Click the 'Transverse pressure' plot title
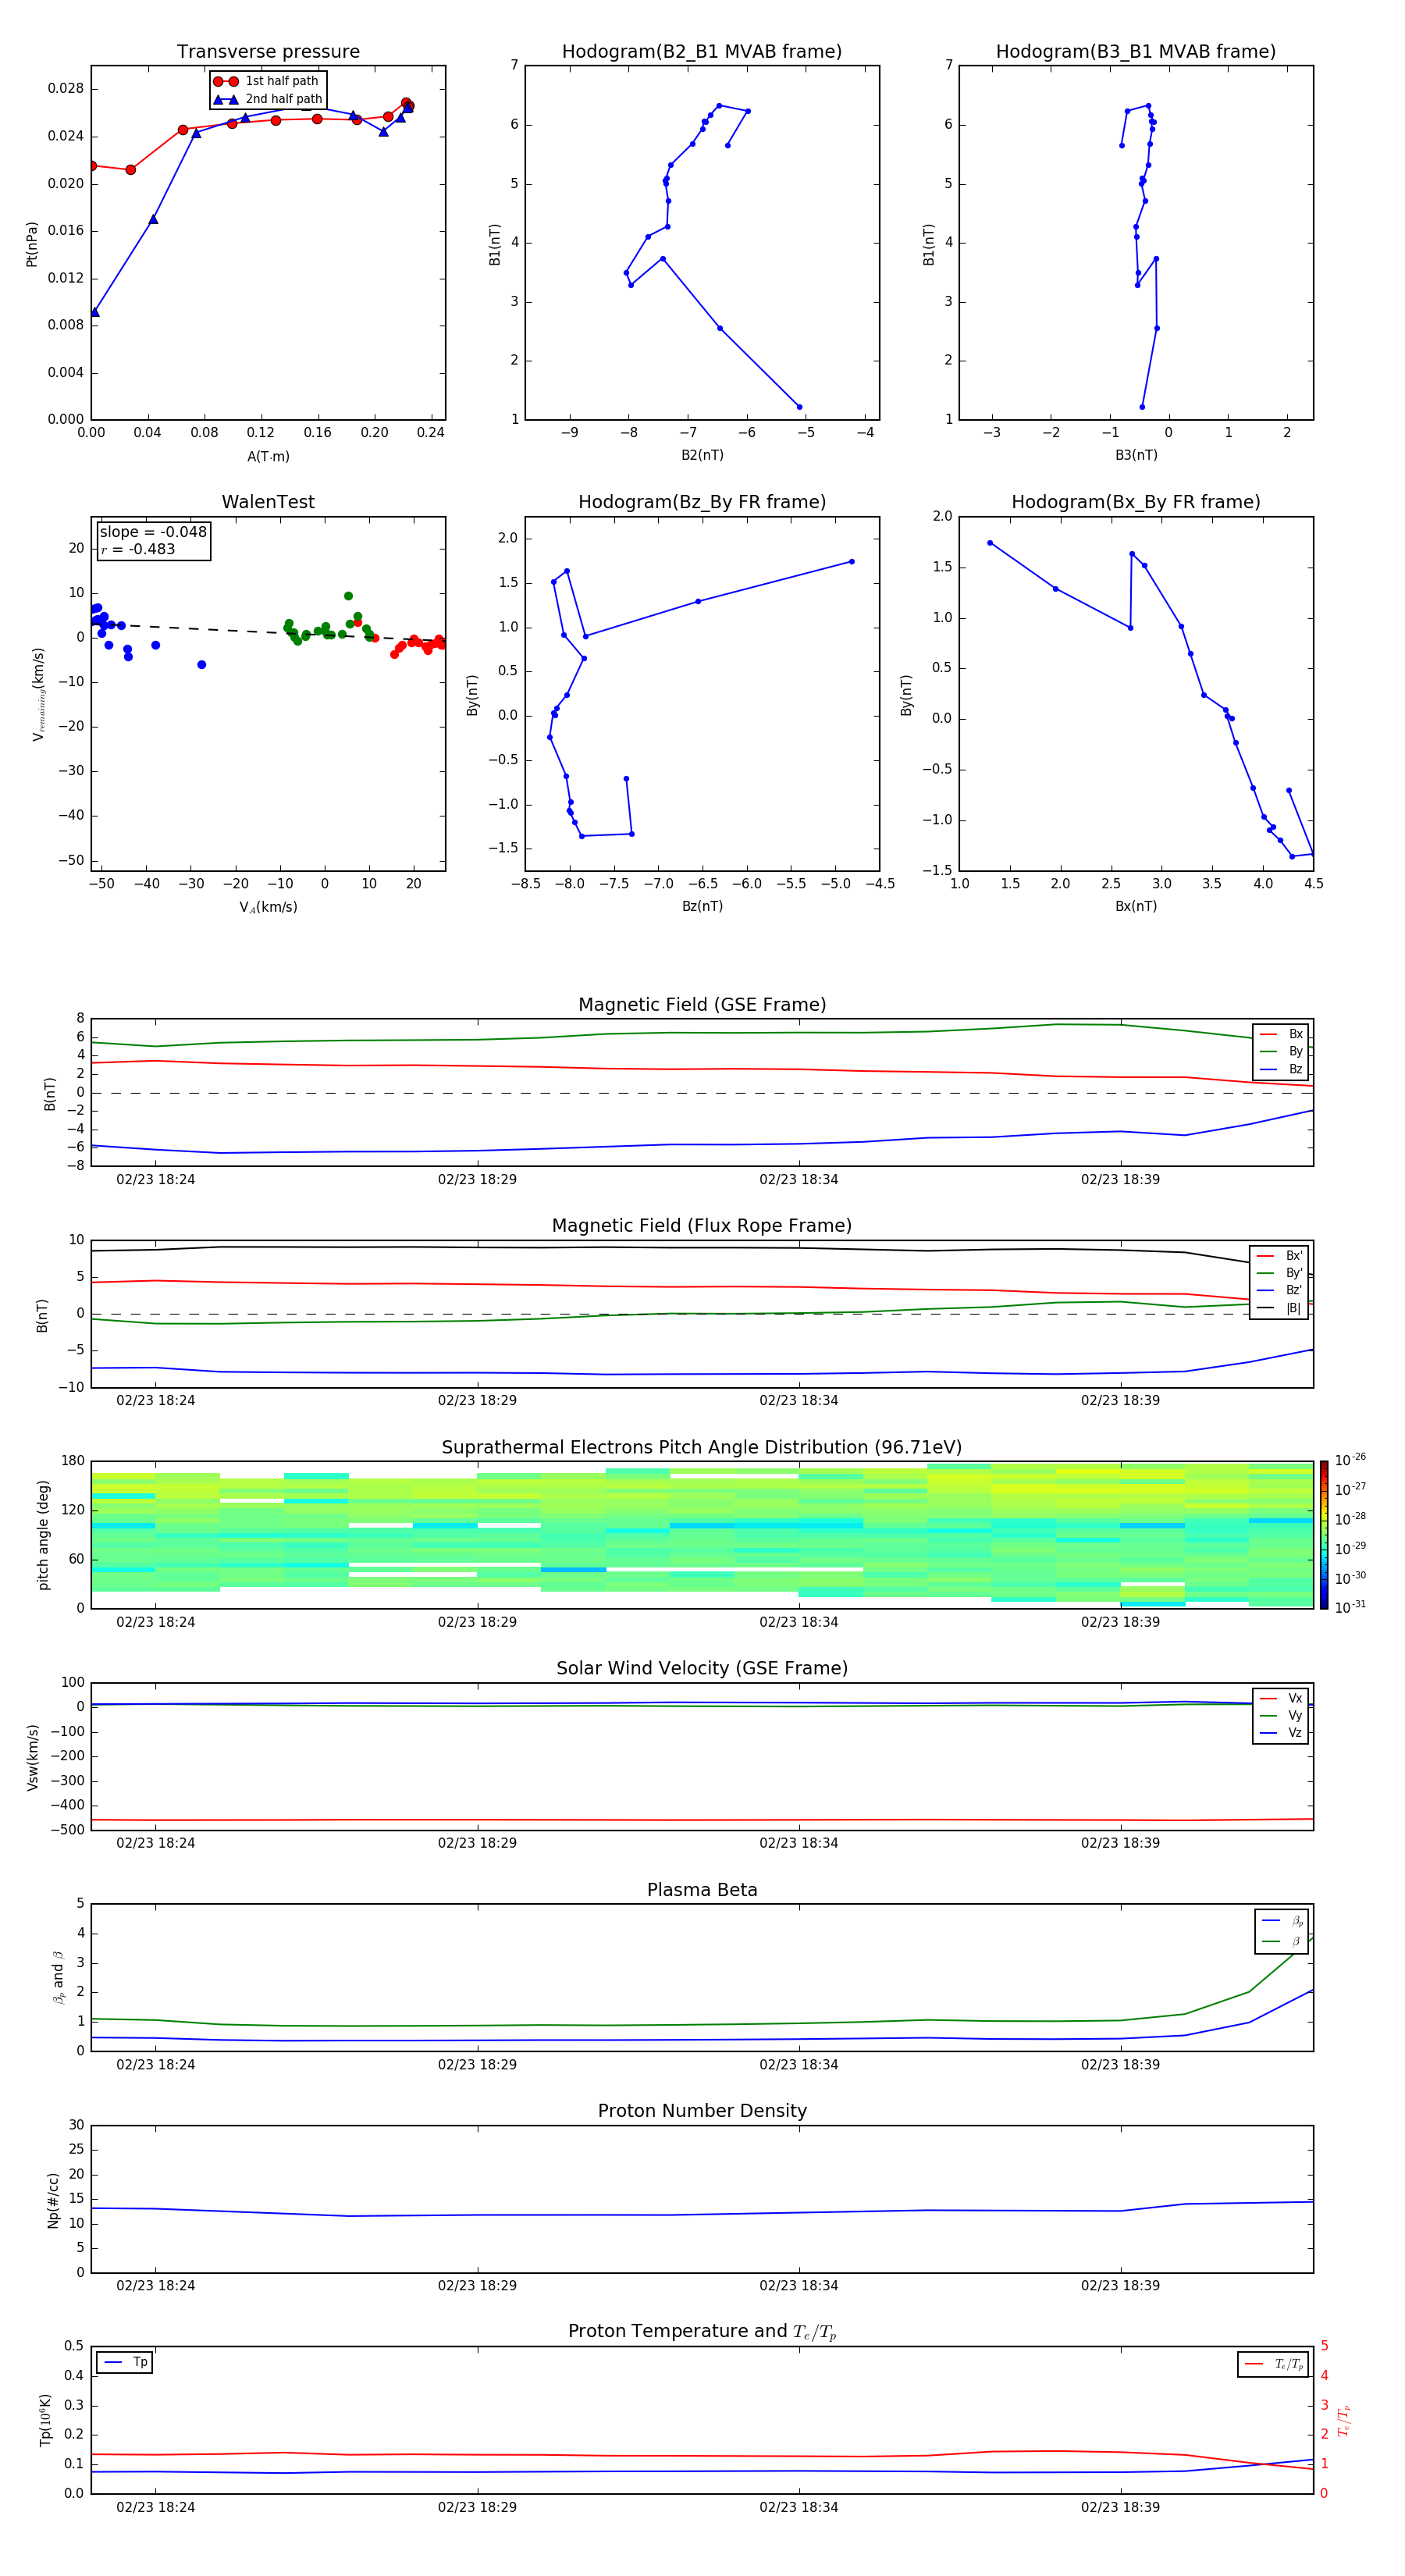Viewport: 1405px width, 2576px height. 268,52
